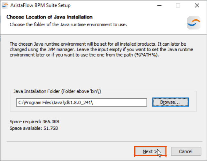The height and width of the screenshot is (161, 207).
Task: Click into the Java installation folder path field
Action: coord(81,103)
